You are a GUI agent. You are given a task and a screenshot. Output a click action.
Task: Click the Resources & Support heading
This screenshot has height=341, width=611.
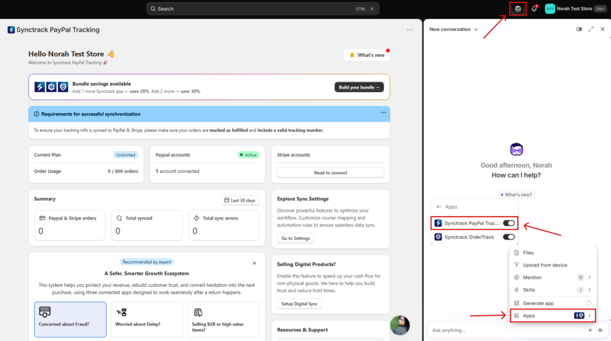(x=303, y=330)
